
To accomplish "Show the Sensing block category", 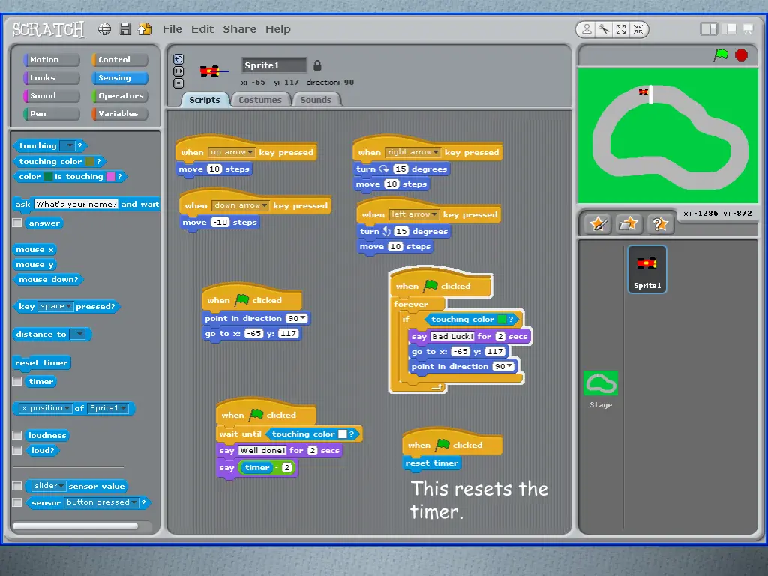I will coord(119,78).
